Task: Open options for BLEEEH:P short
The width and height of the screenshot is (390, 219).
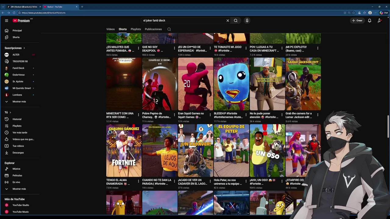Action: click(x=246, y=115)
